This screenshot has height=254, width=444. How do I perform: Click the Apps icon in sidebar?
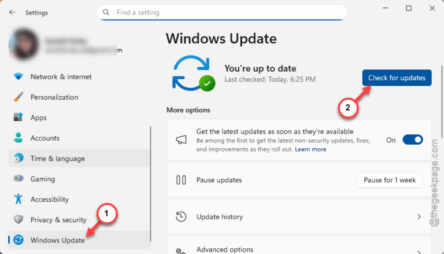(x=18, y=117)
